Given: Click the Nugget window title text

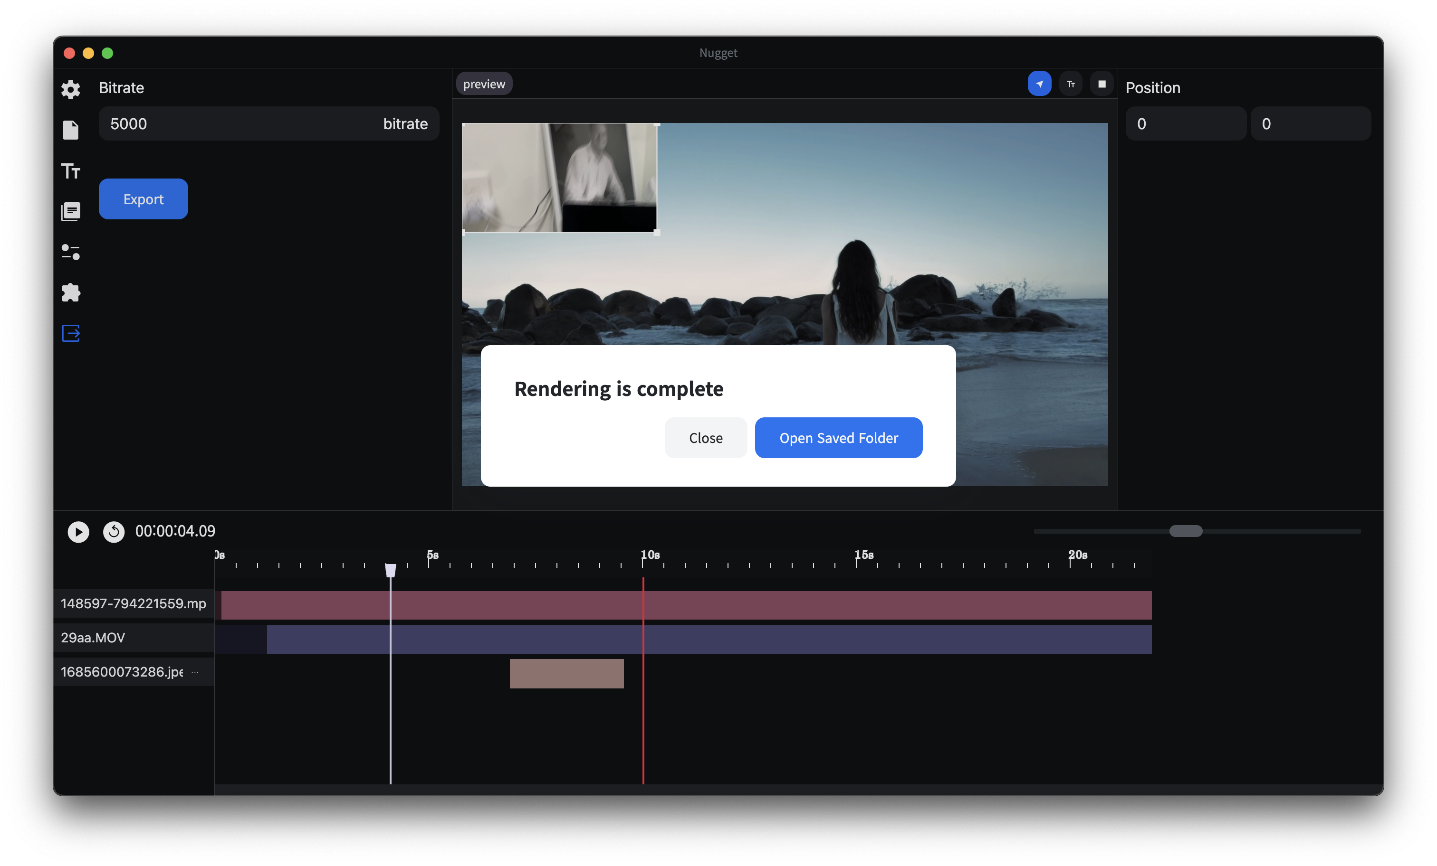Looking at the screenshot, I should point(718,52).
